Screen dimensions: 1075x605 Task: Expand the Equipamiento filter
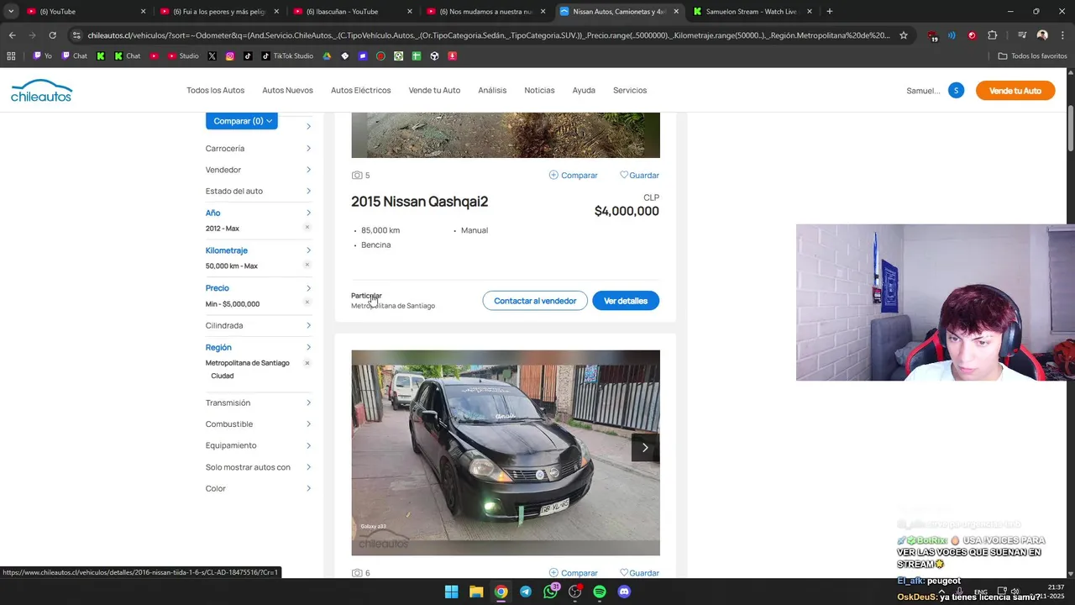tap(259, 445)
